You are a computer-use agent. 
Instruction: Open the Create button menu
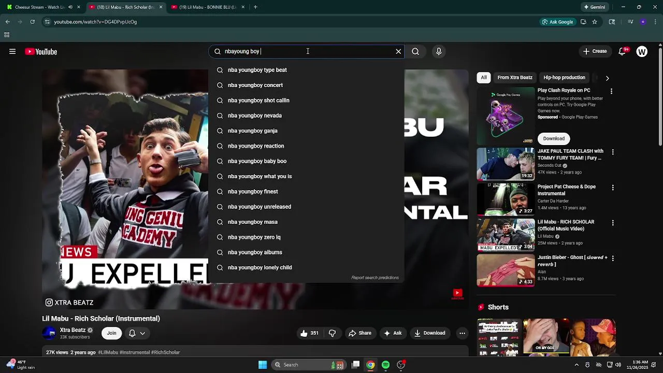coord(595,51)
